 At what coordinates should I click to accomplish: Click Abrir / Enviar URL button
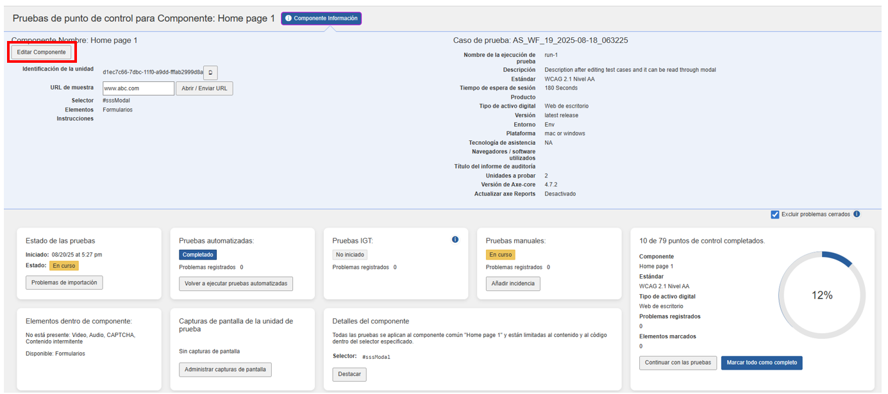(x=204, y=88)
